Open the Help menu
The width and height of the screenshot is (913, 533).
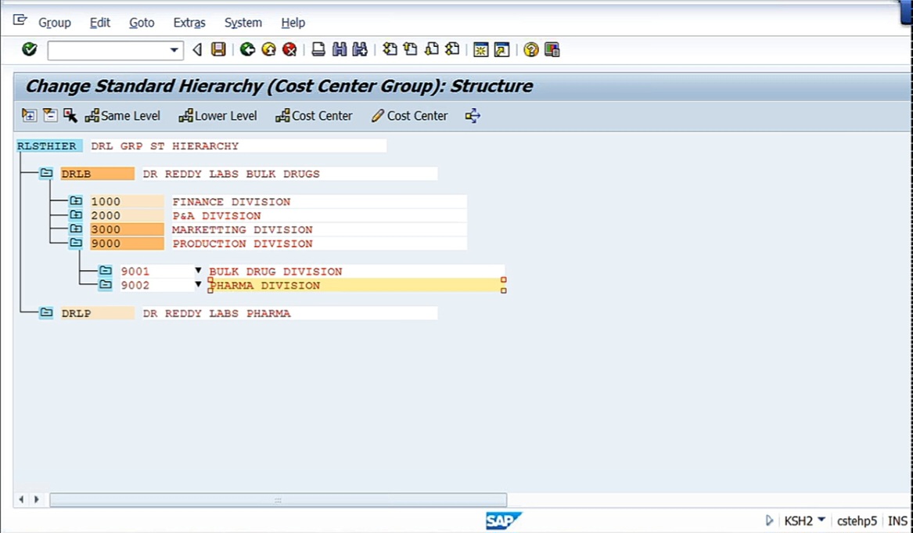coord(293,23)
